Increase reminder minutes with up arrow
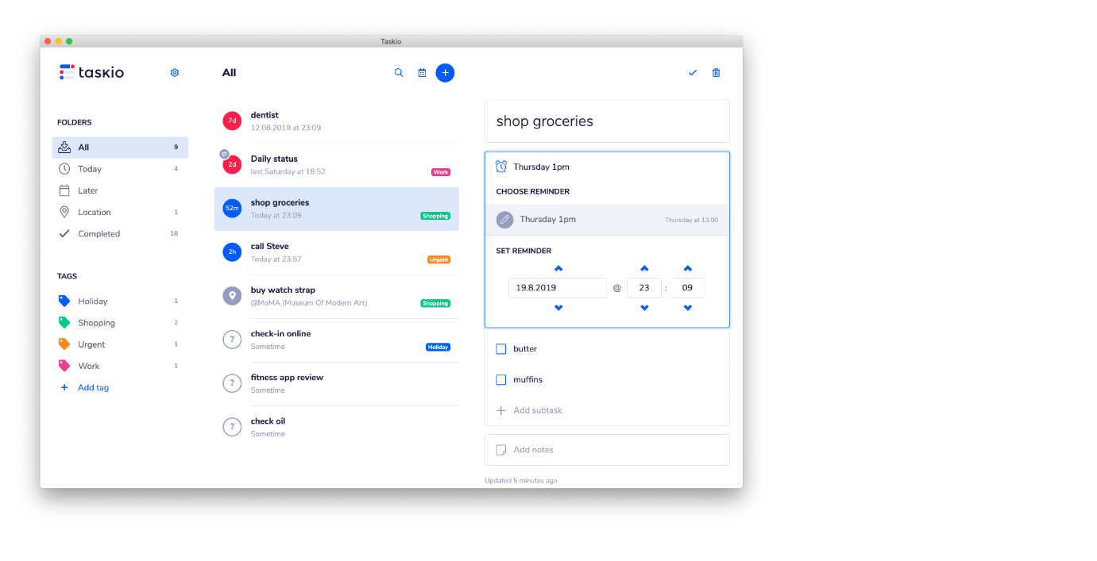This screenshot has width=1097, height=561. click(688, 268)
